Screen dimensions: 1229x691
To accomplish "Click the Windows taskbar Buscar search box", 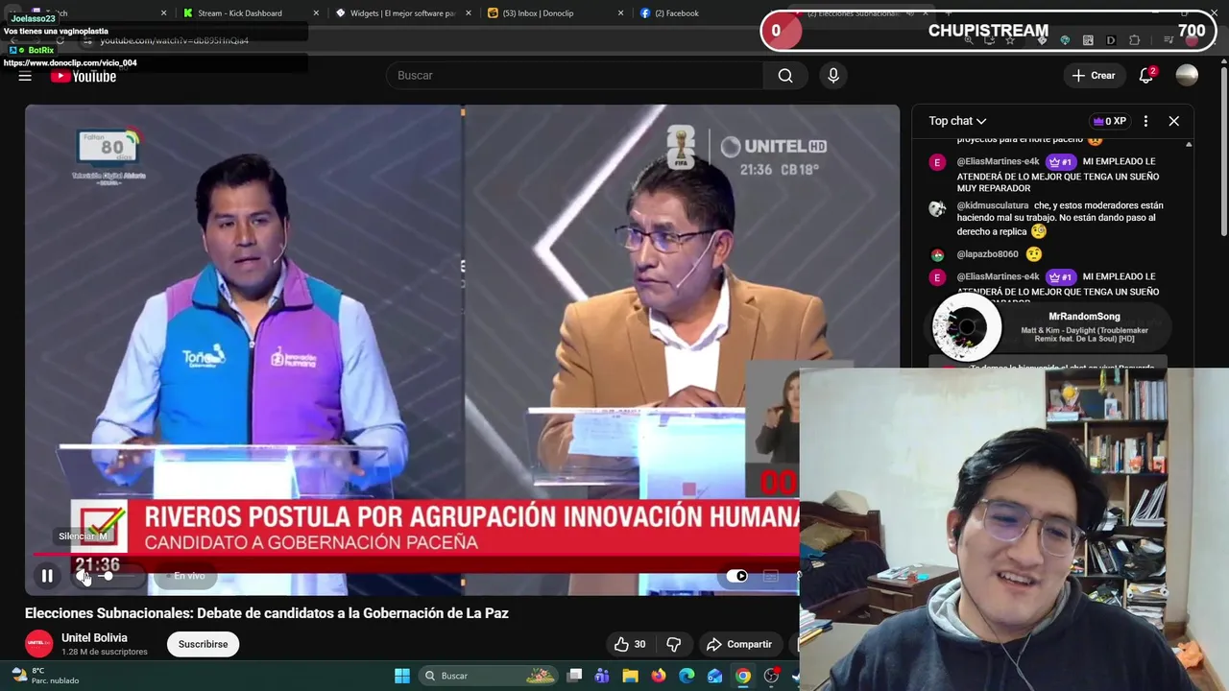I will 489,676.
